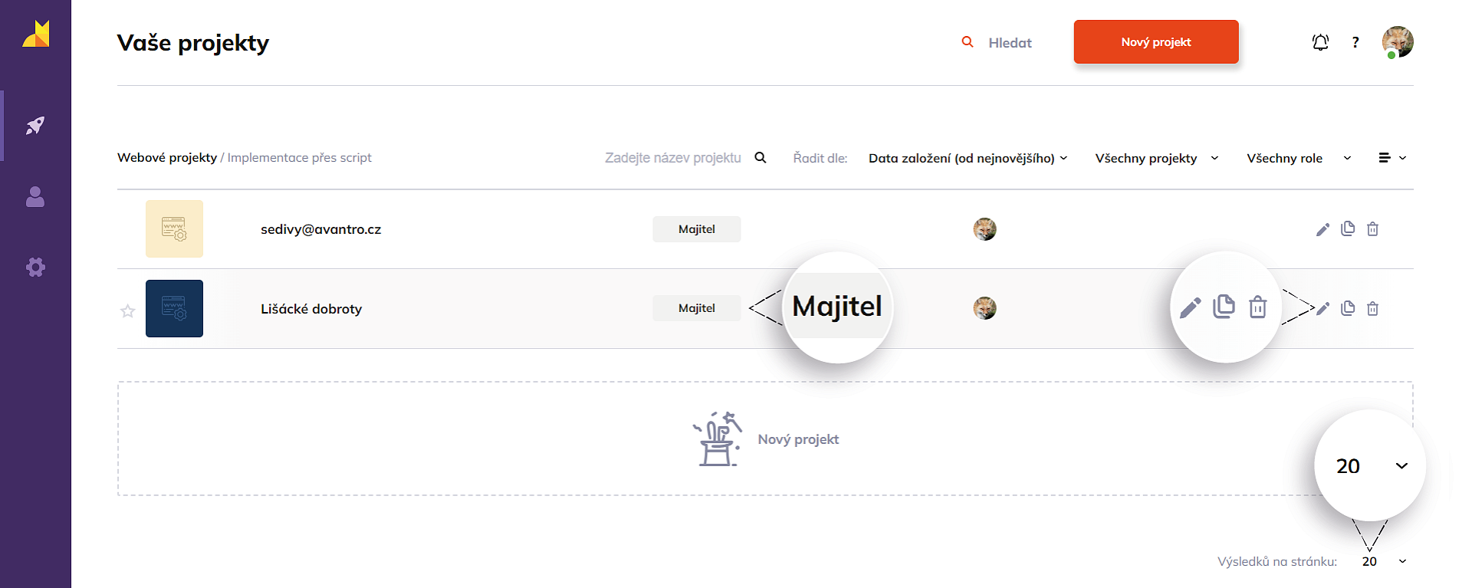Click the red 'Nový projekt' button
Screen dimensions: 1472x588
(x=1156, y=42)
